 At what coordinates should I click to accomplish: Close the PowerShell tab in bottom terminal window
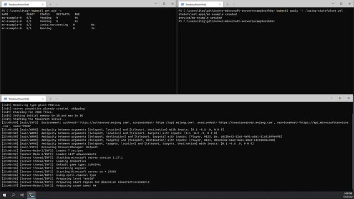pyautogui.click(x=43, y=98)
